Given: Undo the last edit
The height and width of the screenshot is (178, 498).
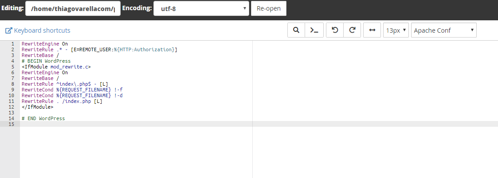Looking at the screenshot, I should (x=335, y=30).
